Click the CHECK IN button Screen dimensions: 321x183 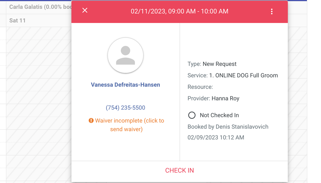click(180, 170)
